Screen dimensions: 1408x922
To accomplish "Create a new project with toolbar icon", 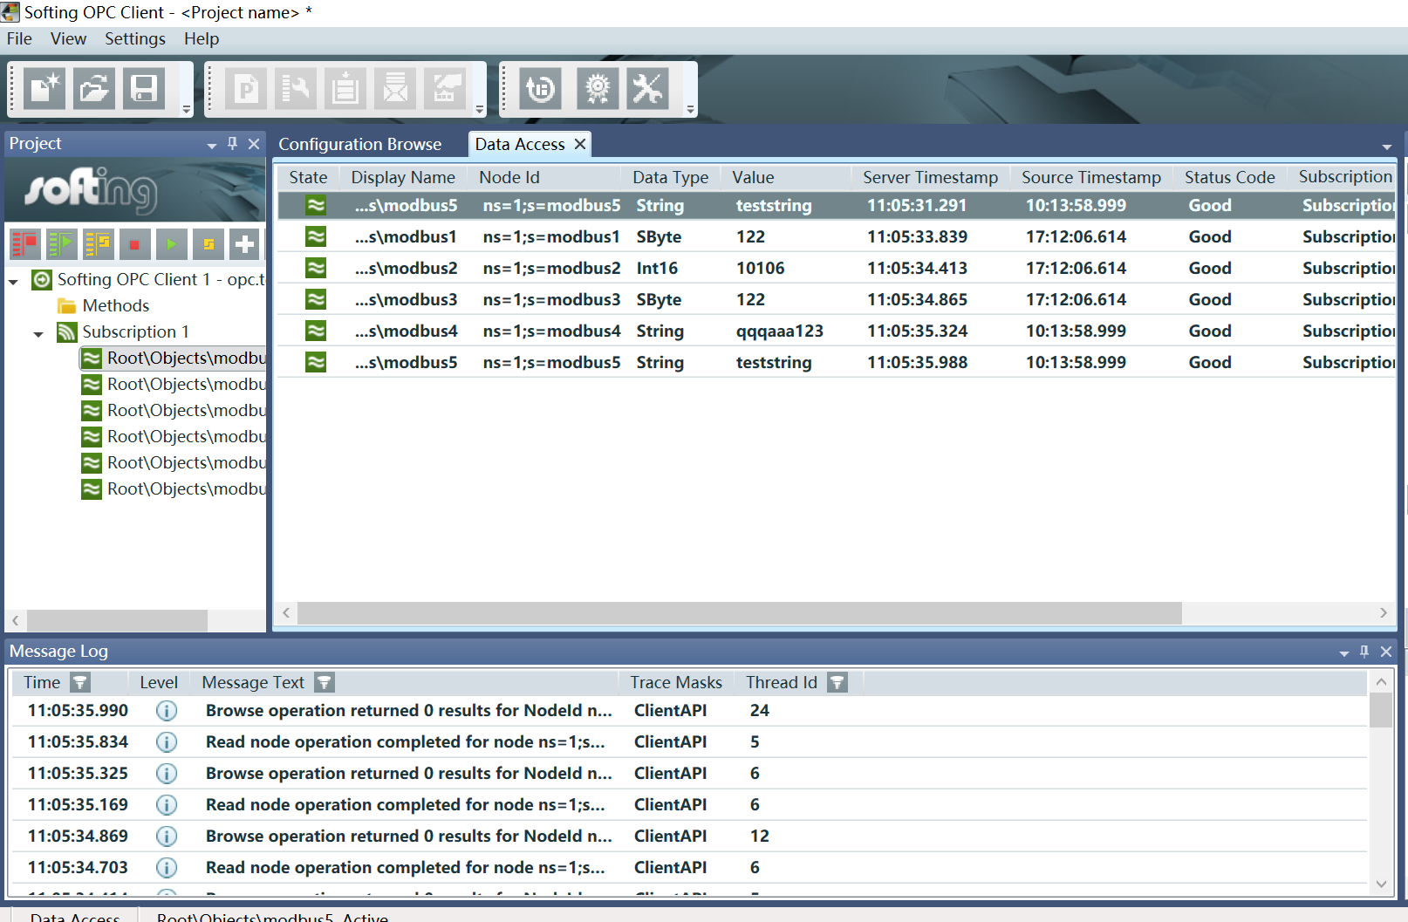I will click(x=44, y=89).
